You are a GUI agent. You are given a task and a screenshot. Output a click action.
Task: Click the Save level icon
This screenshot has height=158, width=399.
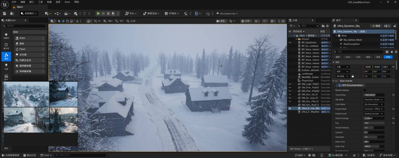coord(4,13)
